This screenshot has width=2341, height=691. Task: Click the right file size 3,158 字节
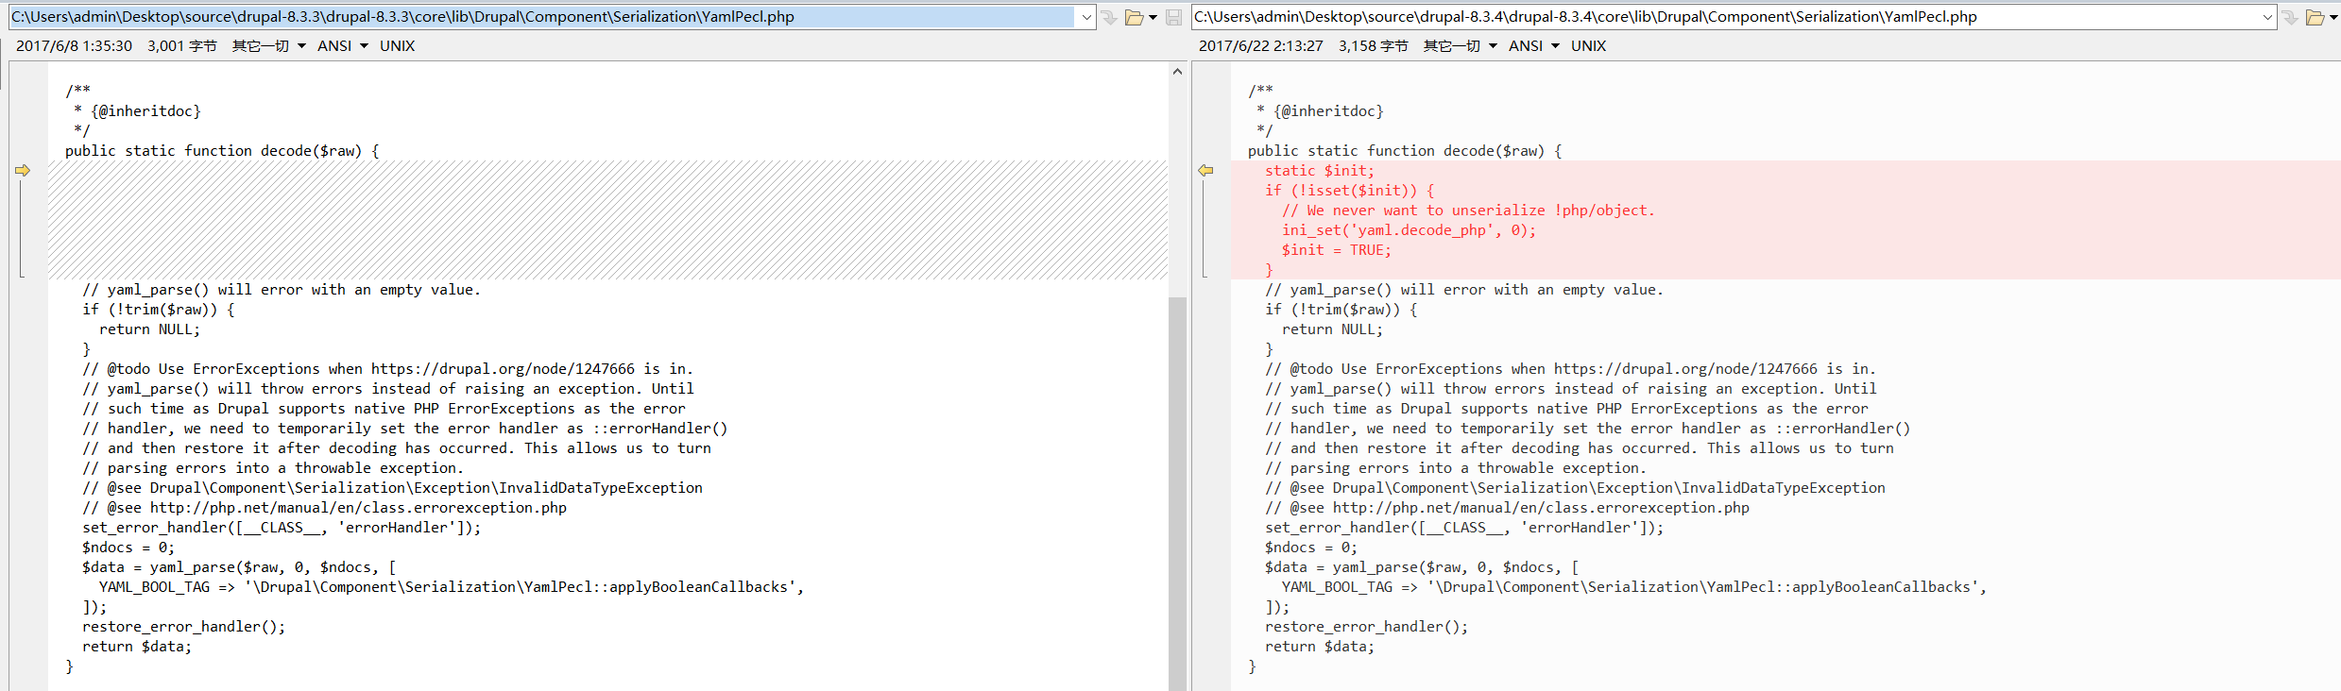pos(1373,45)
